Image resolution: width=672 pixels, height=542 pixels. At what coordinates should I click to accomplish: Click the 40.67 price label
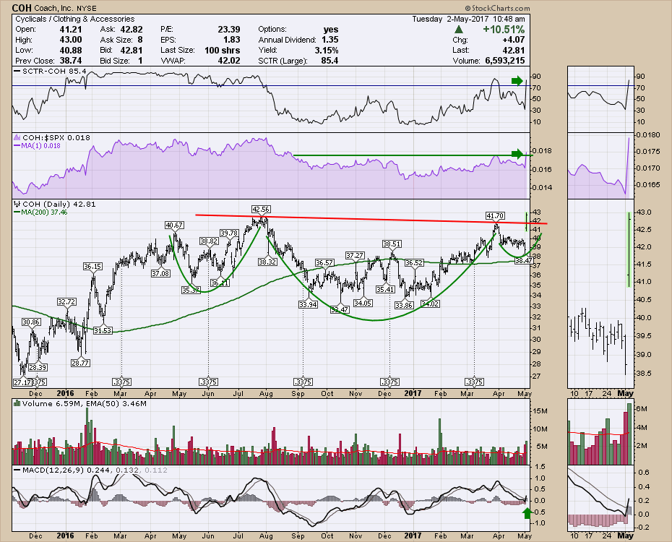click(x=174, y=225)
